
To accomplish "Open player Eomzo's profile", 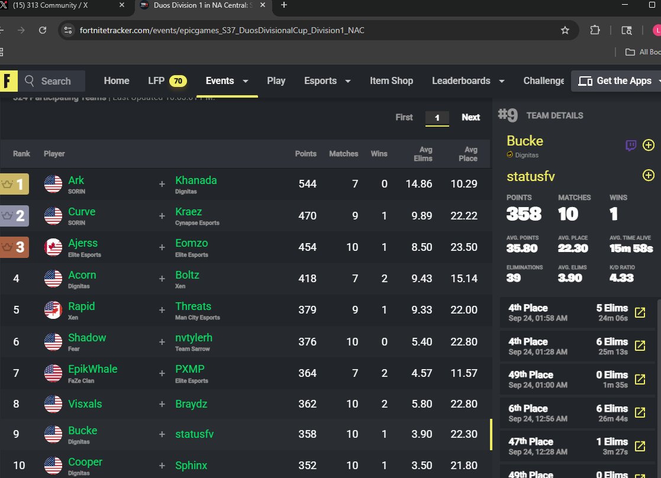I will point(191,243).
